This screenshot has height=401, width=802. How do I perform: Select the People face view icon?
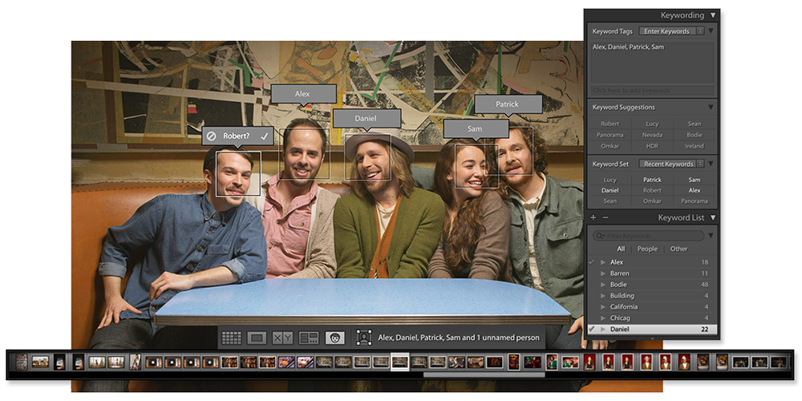[335, 338]
